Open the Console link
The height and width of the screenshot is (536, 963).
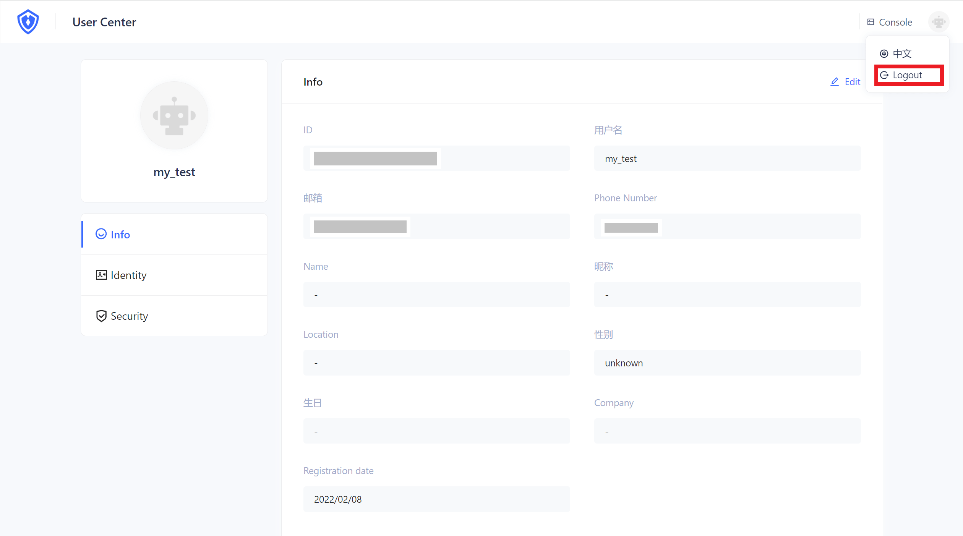pyautogui.click(x=895, y=22)
